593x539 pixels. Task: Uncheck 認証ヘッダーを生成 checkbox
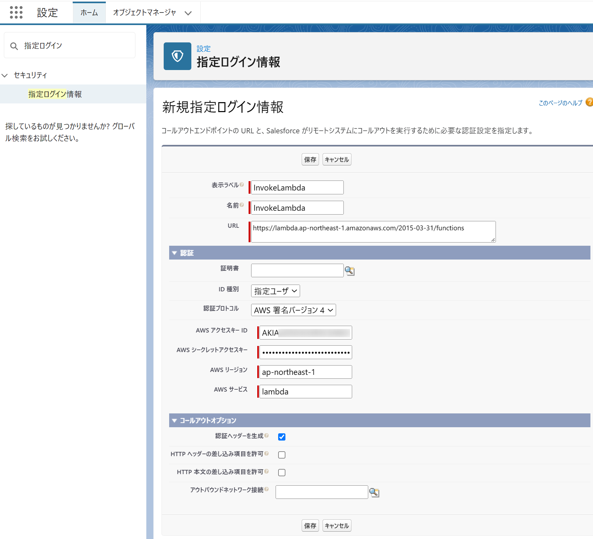282,437
